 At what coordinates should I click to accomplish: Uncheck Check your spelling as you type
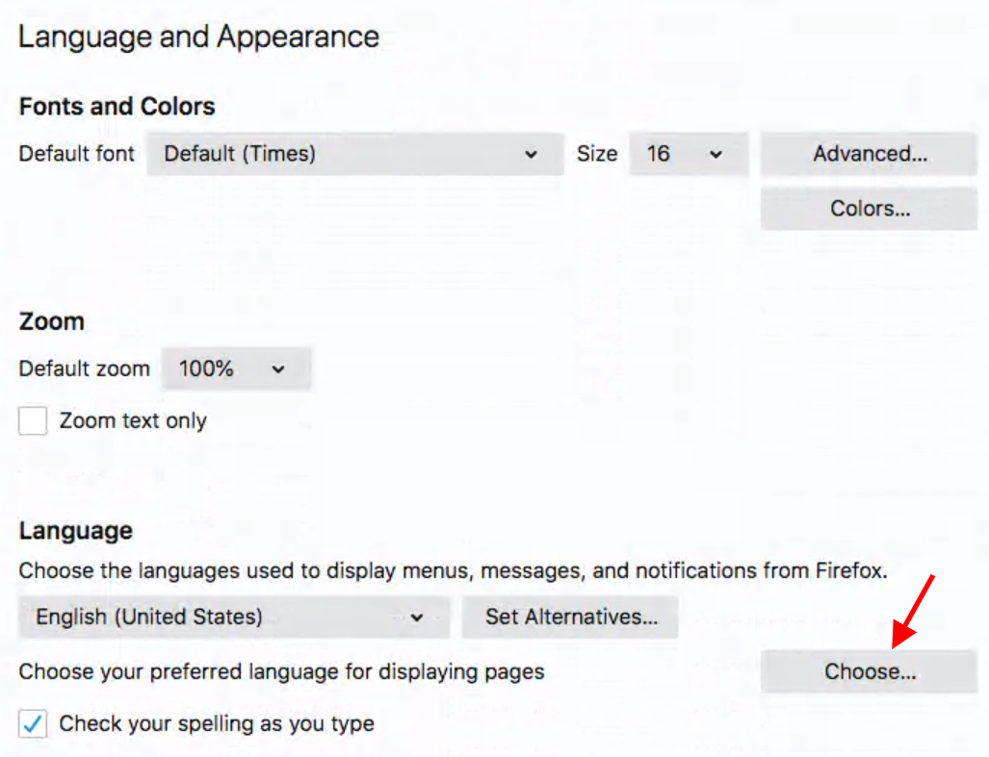click(x=34, y=724)
